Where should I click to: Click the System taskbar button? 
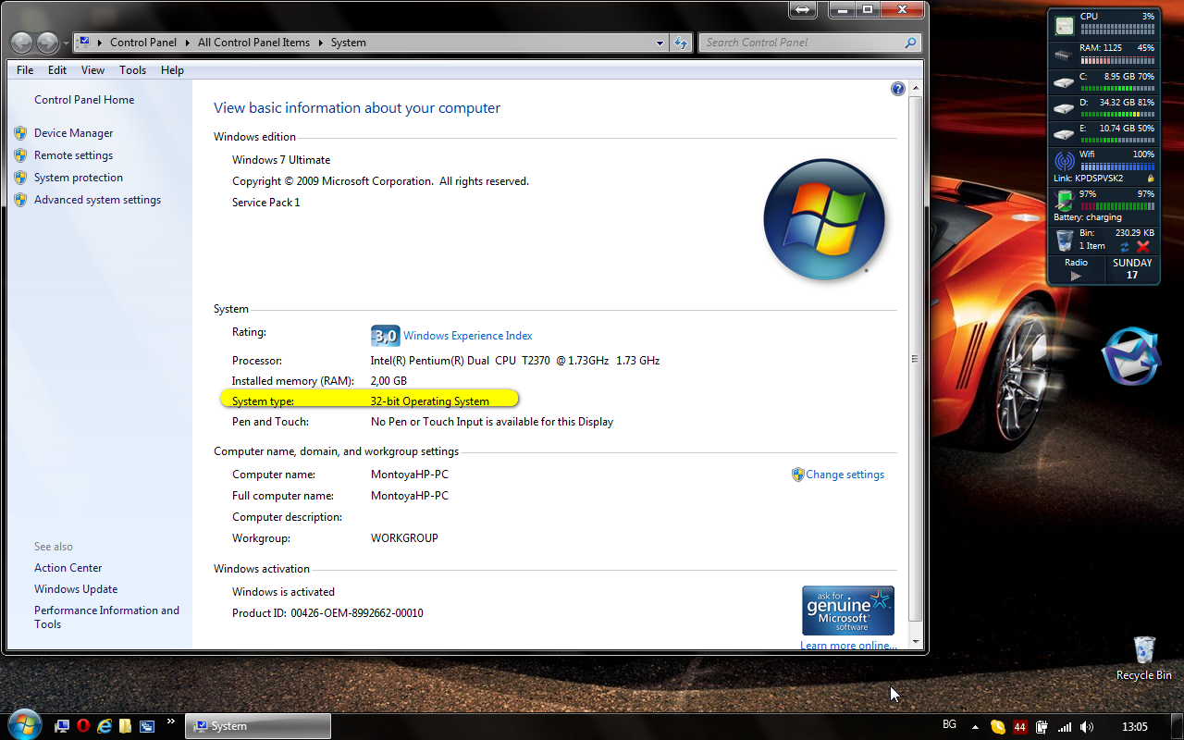point(258,726)
